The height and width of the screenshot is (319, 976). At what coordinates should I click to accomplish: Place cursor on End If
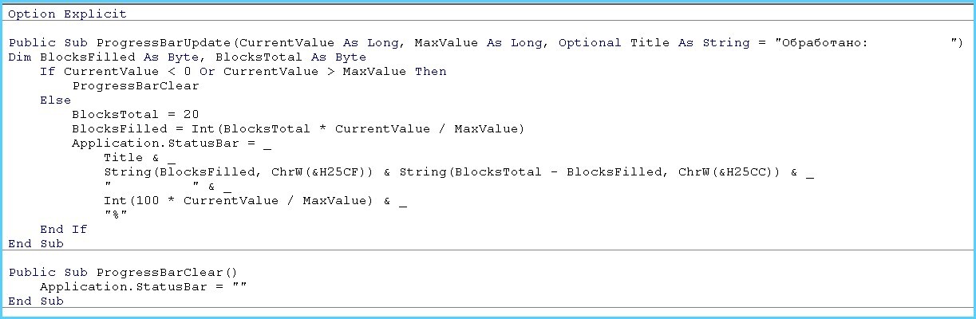coord(64,230)
